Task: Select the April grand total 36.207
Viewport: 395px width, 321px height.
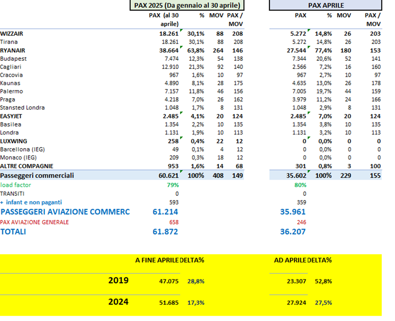Action: click(x=293, y=232)
